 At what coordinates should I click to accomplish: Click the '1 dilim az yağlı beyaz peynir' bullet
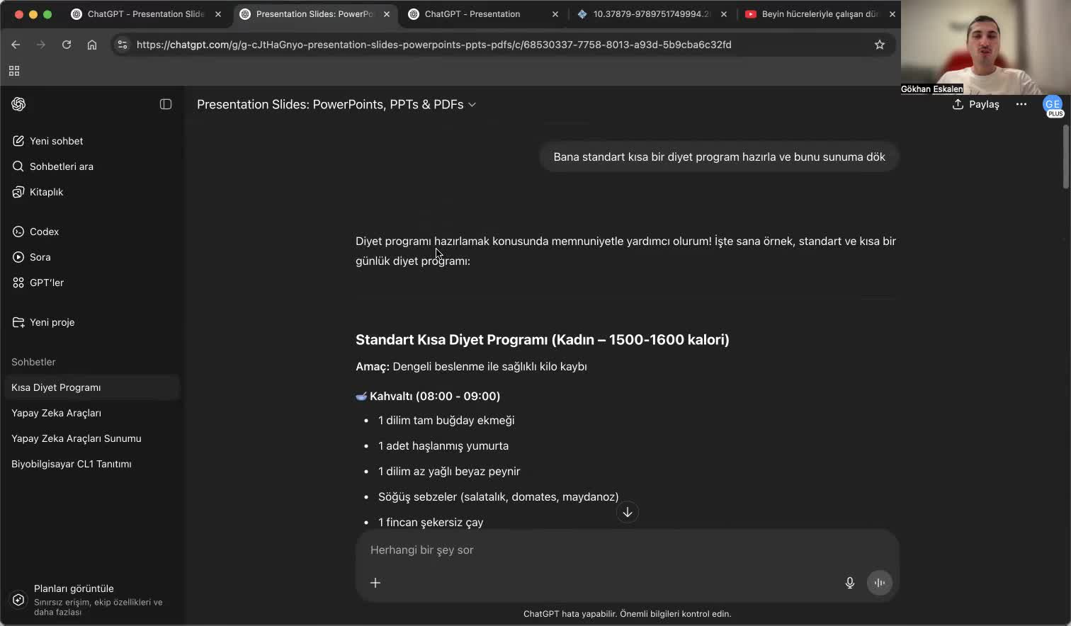449,472
